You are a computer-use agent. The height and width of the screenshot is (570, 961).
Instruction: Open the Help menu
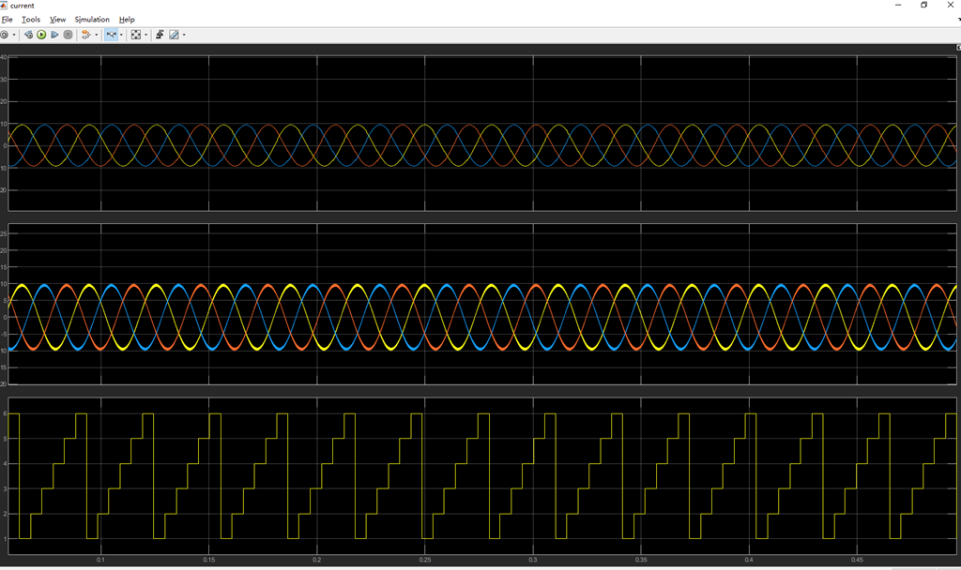127,20
